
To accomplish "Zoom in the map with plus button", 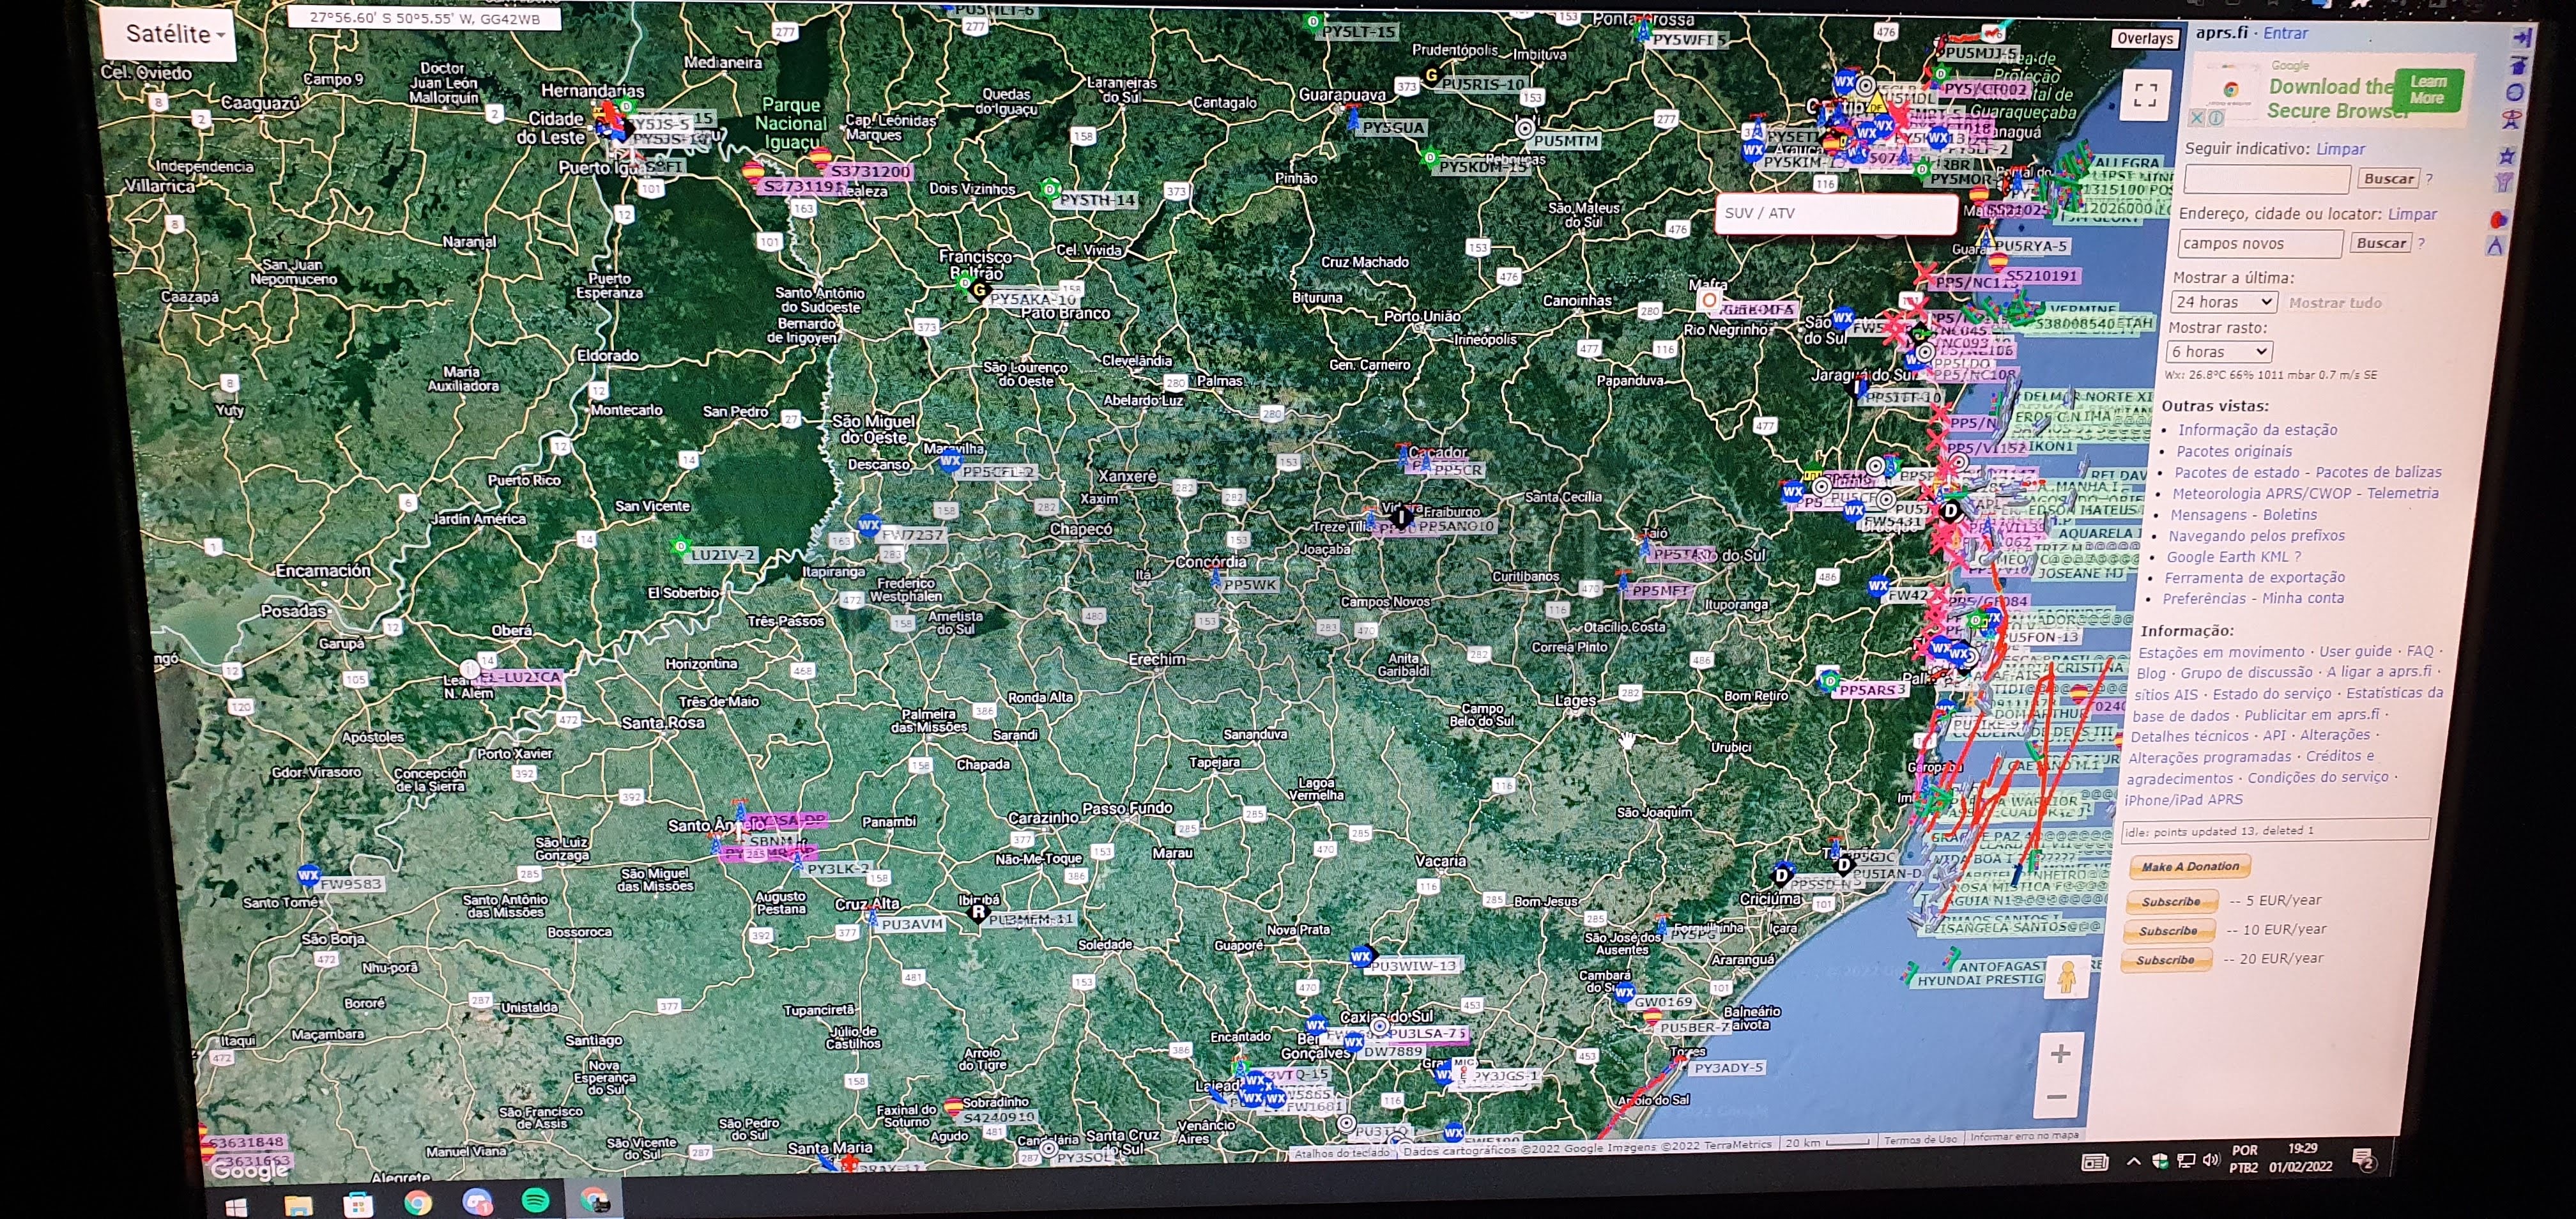I will (2060, 1053).
